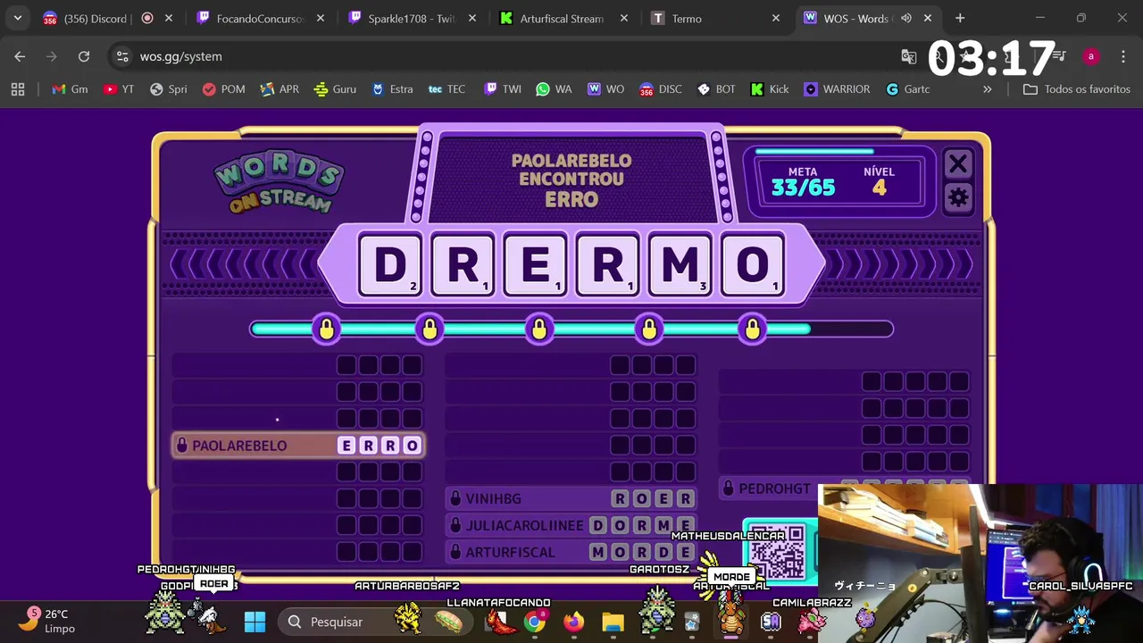Open the Guru bookmark
Screen dimensions: 1143x643
tap(335, 89)
